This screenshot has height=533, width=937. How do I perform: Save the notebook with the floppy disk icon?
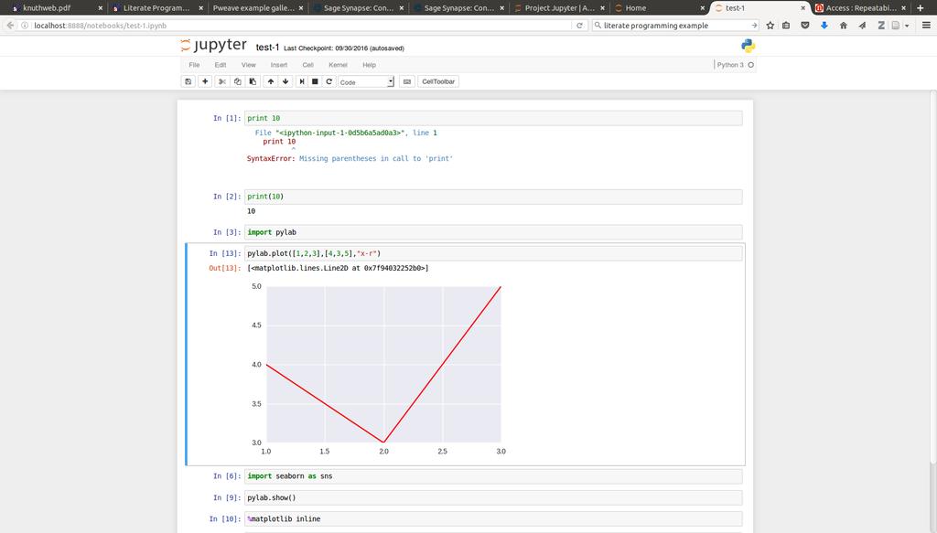188,81
